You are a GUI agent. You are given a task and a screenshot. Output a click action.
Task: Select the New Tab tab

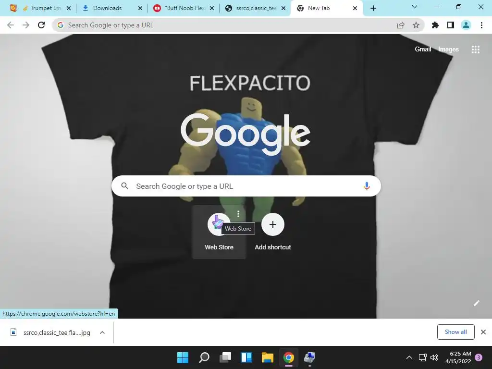click(x=326, y=8)
